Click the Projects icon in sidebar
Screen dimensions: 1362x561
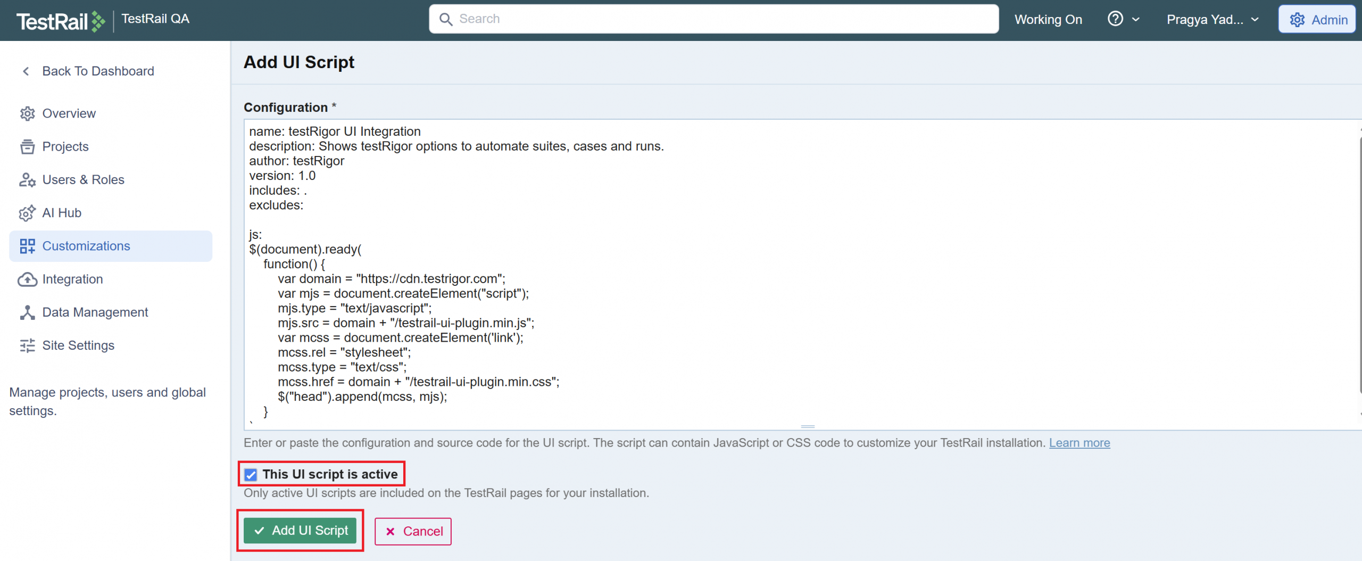[x=27, y=147]
